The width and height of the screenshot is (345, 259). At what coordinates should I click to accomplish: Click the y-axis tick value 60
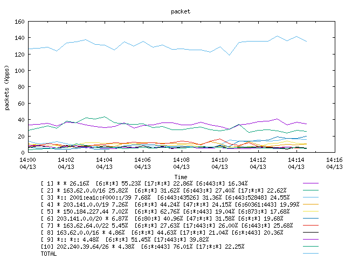[21, 104]
